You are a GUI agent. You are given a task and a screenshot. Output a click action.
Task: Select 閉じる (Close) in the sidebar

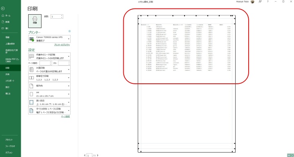point(11,94)
